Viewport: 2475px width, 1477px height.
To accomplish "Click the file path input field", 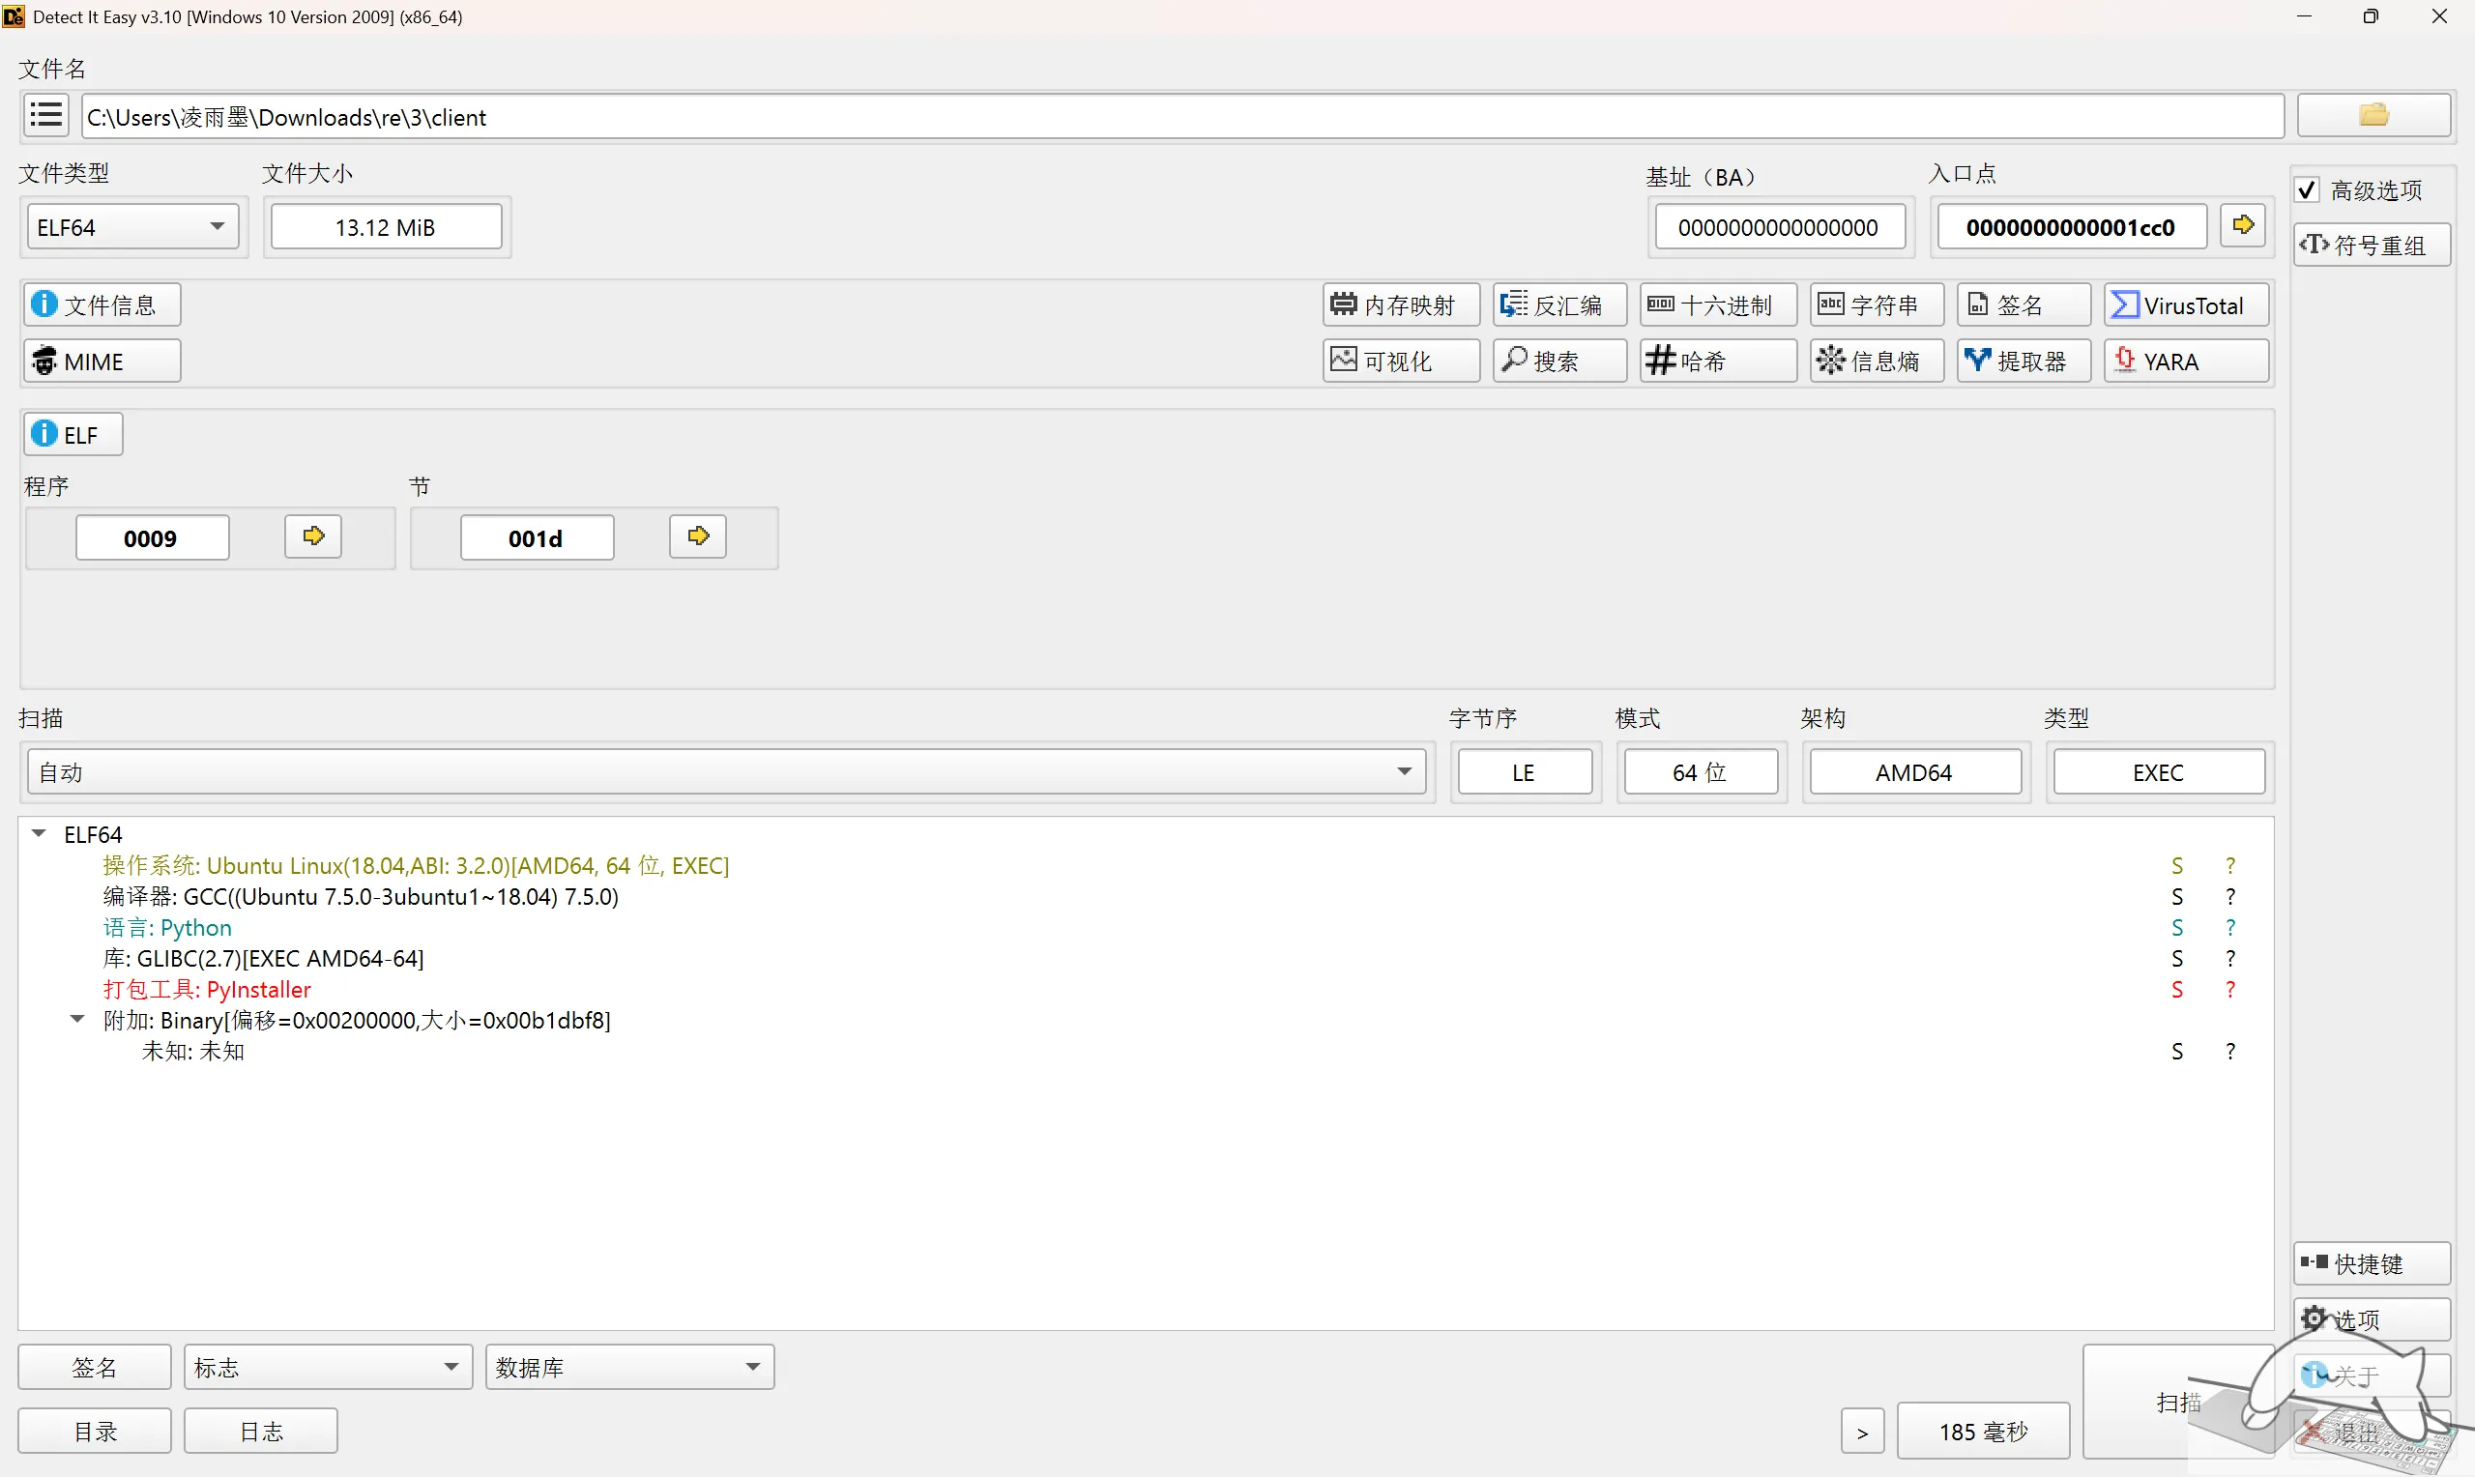I will (1182, 116).
